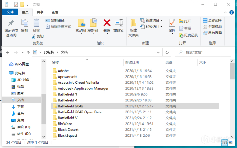Click Select None (全部取消)
The image size is (237, 148).
point(212,27)
